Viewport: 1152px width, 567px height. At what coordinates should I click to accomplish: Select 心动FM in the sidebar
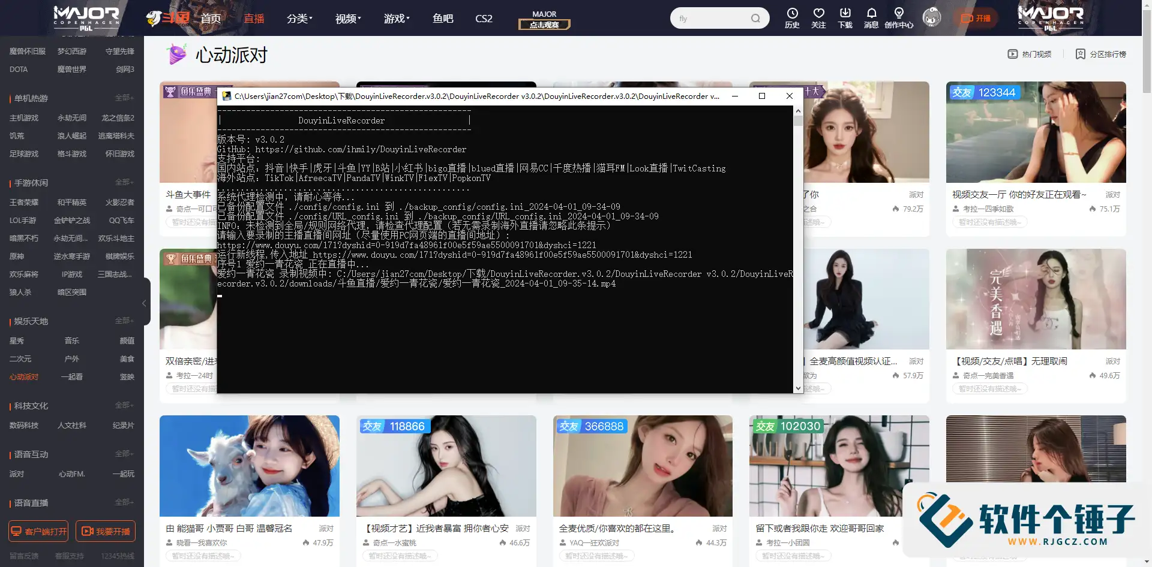72,474
